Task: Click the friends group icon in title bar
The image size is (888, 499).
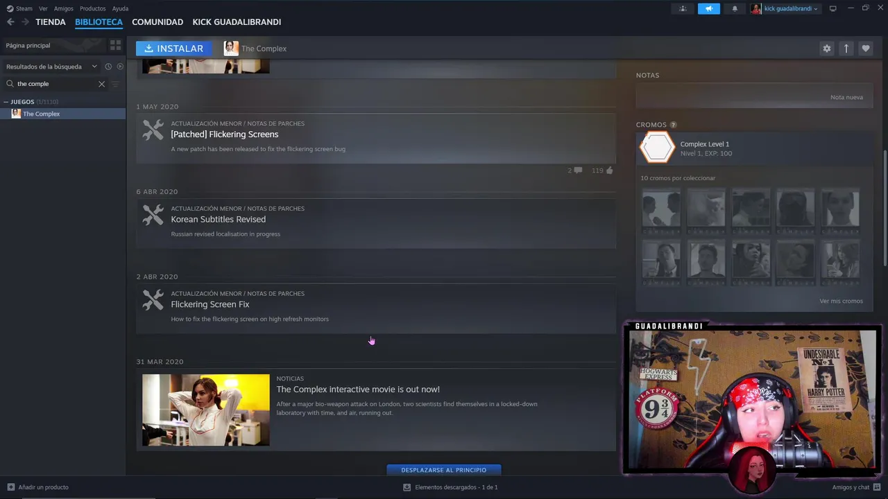Action: pyautogui.click(x=683, y=9)
